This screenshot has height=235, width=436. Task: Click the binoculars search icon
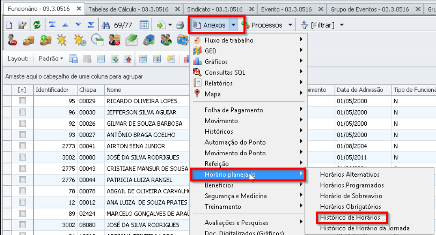click(x=106, y=25)
